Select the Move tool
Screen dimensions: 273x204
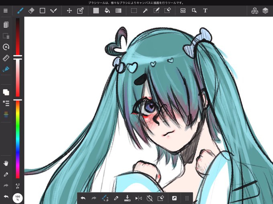click(x=69, y=10)
